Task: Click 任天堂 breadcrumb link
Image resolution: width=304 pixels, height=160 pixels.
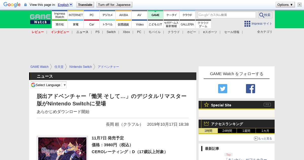Action: (x=59, y=67)
